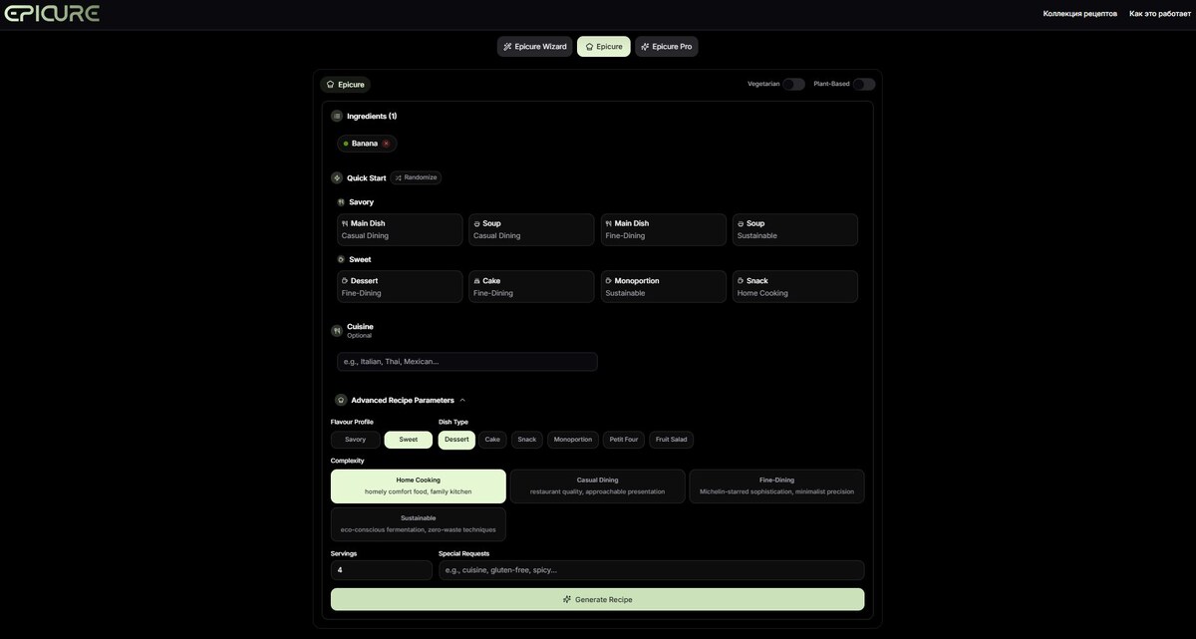The width and height of the screenshot is (1196, 639).
Task: Open Как это работает link
Action: pyautogui.click(x=1159, y=14)
